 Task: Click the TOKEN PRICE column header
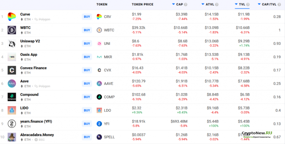coord(143,4)
